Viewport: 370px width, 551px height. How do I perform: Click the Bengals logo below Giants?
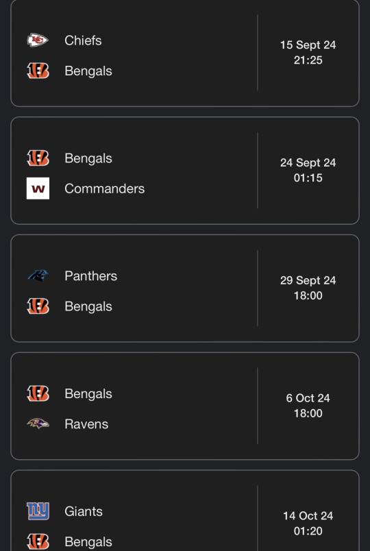(38, 541)
